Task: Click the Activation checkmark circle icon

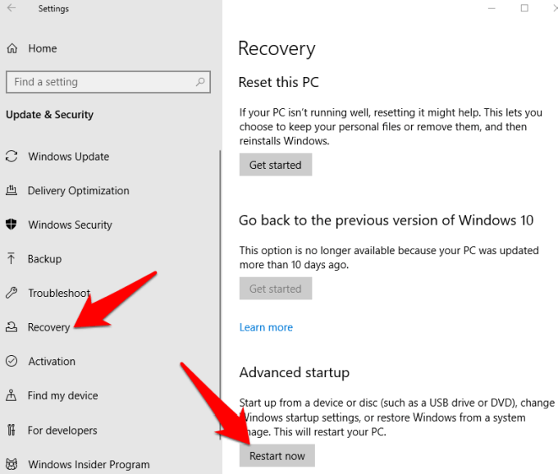Action: coord(11,362)
